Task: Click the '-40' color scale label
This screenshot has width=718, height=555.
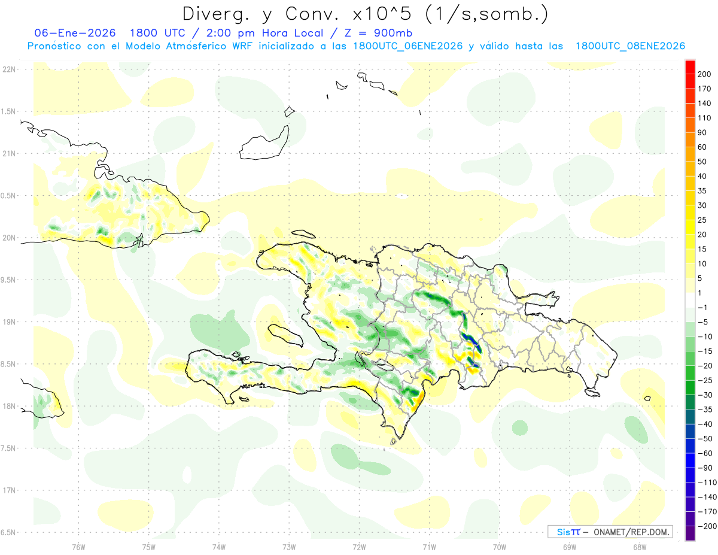Action: [x=706, y=424]
